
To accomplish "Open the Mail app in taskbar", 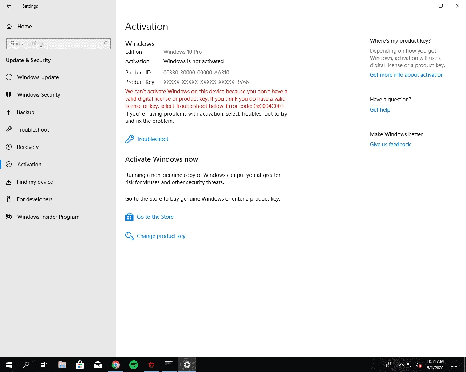I will click(98, 365).
